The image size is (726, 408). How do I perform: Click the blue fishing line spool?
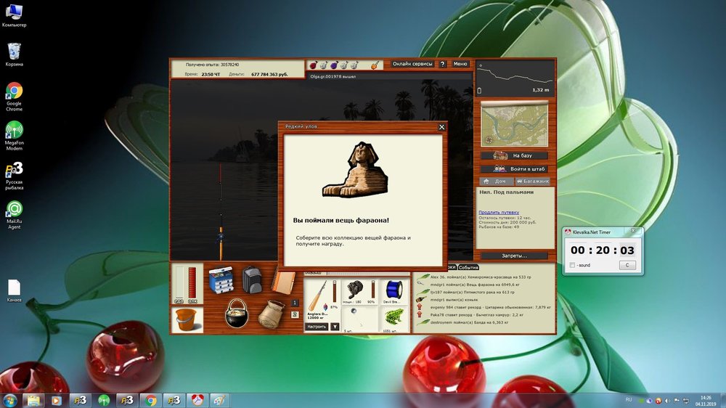click(395, 290)
